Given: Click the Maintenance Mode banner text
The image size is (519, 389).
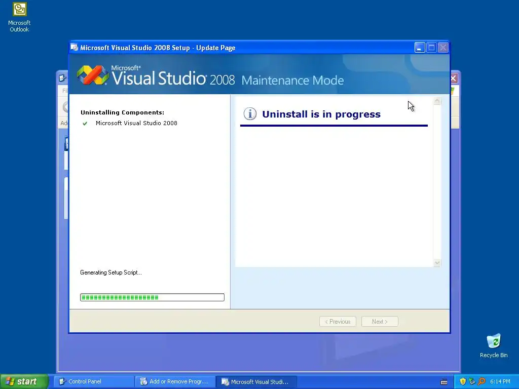Looking at the screenshot, I should click(x=292, y=81).
